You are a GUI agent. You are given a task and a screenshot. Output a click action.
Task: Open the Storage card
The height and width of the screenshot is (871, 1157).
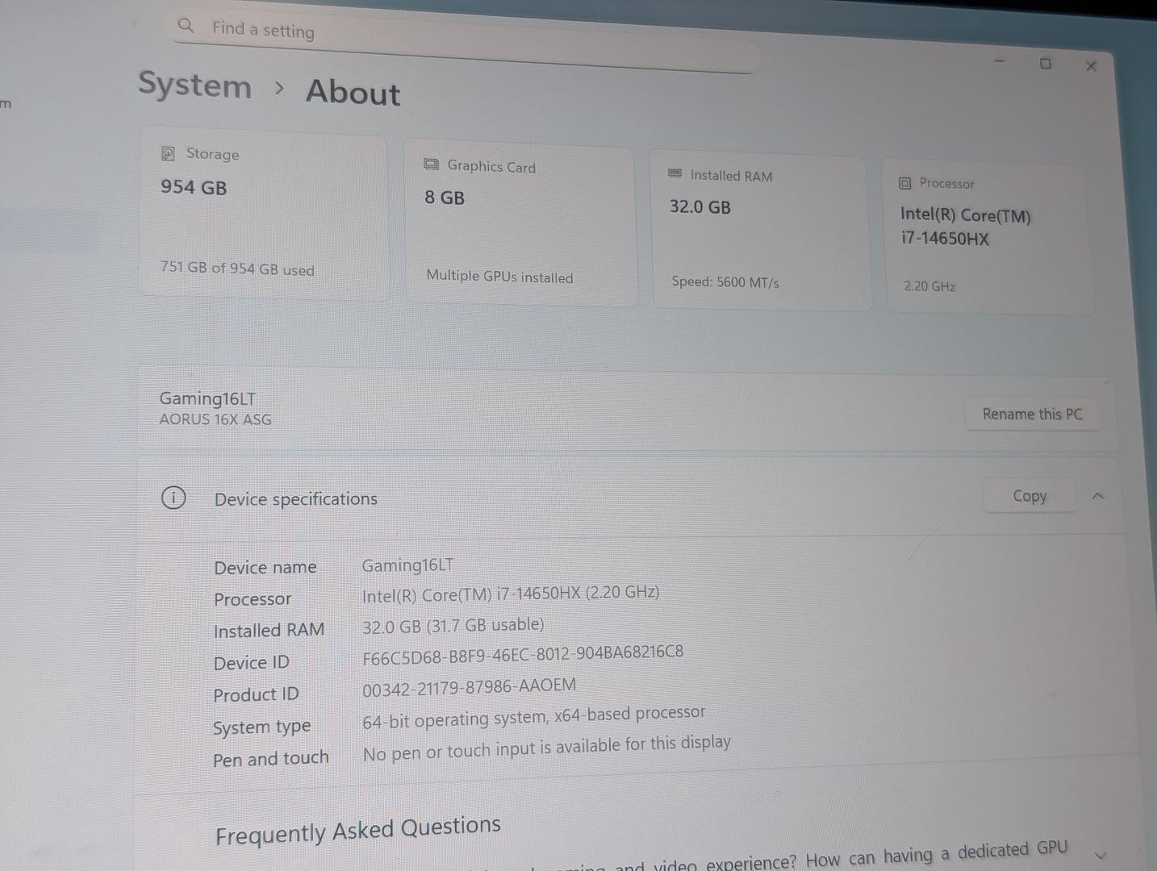tap(264, 214)
